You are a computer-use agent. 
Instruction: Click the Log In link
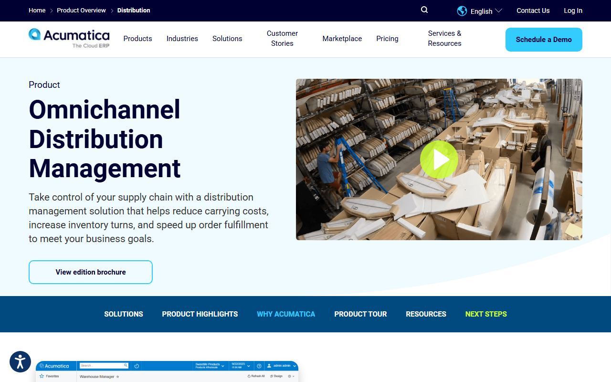tap(573, 11)
